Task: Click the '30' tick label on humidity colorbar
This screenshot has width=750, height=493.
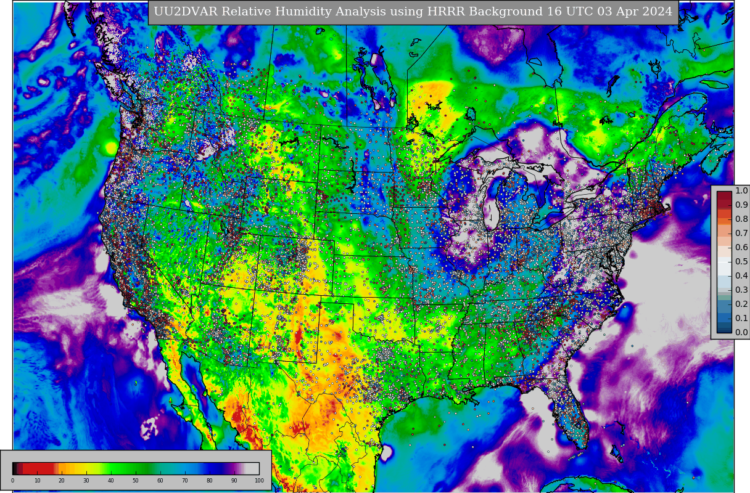Action: click(86, 481)
